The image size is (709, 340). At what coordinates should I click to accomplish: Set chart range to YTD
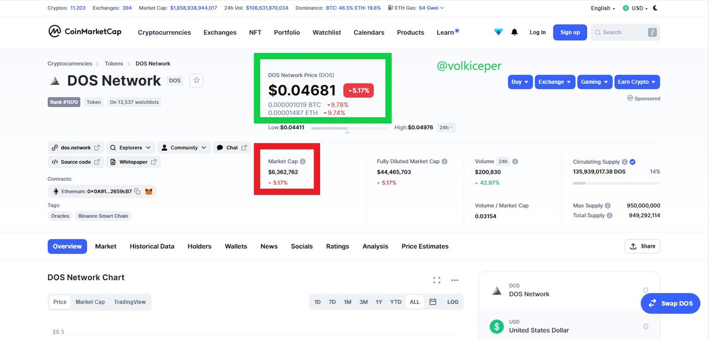[x=395, y=302]
